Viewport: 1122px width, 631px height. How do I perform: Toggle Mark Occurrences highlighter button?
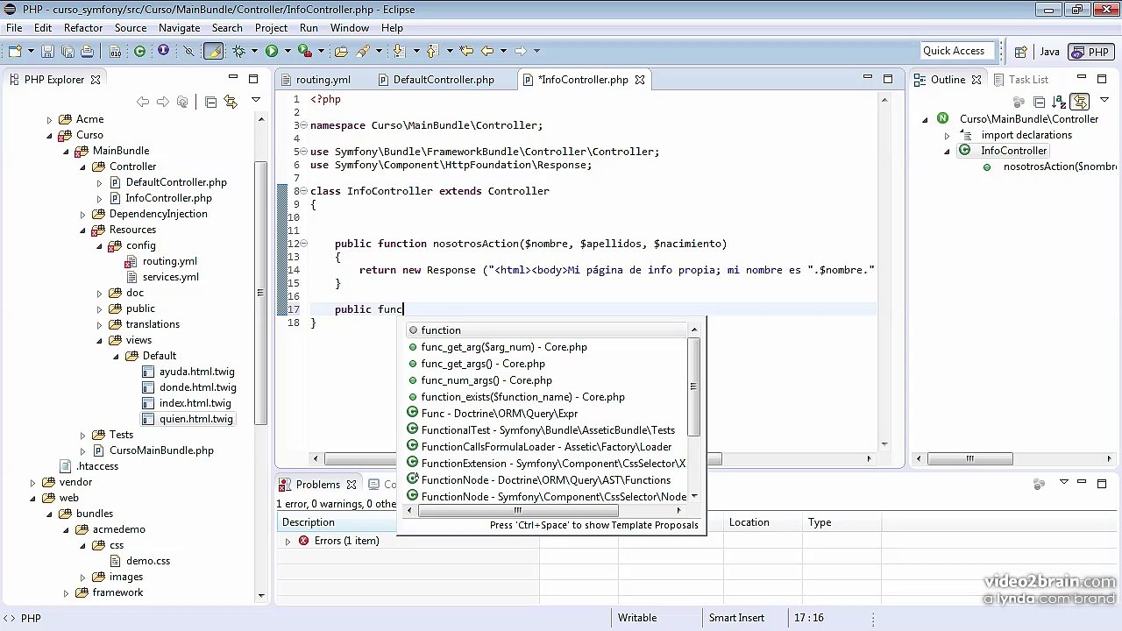(x=213, y=52)
